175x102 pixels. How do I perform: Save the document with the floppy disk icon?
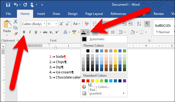coord(8,5)
